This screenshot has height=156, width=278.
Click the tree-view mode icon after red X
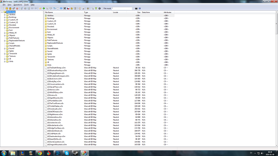coord(22,8)
